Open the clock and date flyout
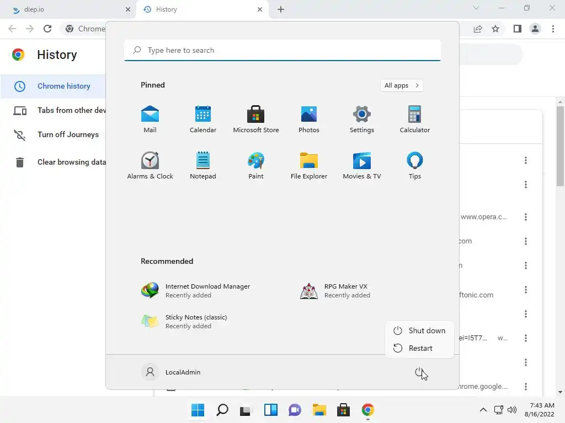Screen dimensions: 565x423 click(x=540, y=410)
